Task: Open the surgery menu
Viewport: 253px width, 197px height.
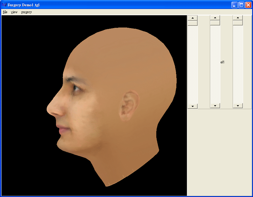Action: (26, 12)
